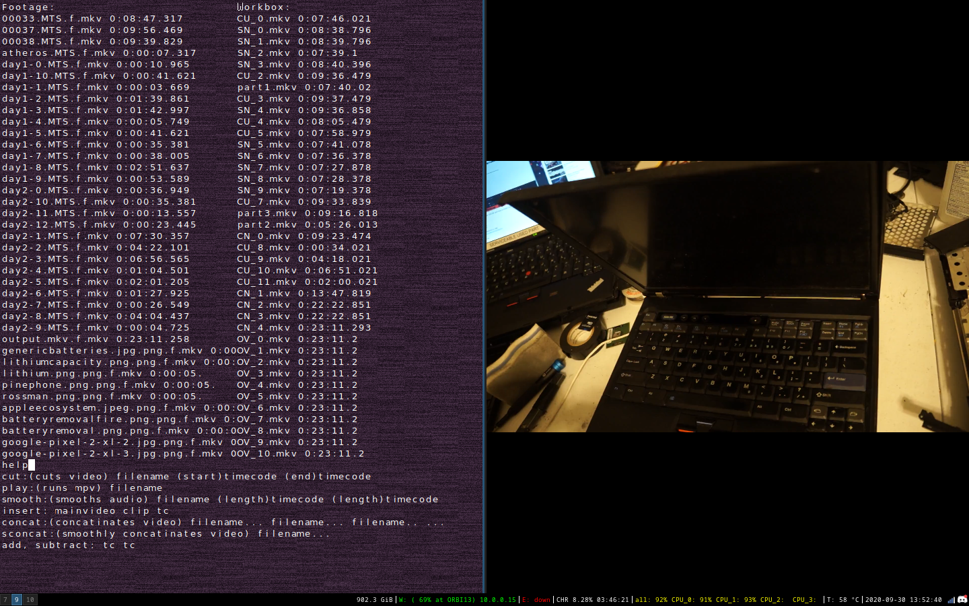Select the CN_1.mkv workbox entry
Viewport: 969px width, 606px height.
[304, 294]
